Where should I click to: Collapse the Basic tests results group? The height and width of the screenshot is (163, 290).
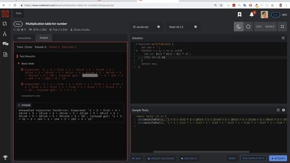coord(19,63)
